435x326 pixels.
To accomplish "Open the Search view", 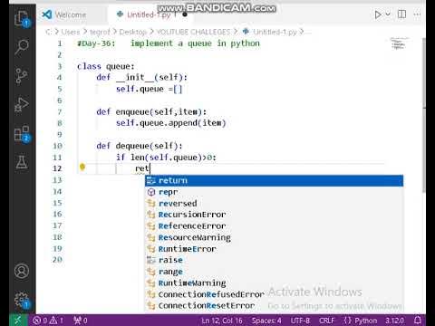I will pos(22,47).
